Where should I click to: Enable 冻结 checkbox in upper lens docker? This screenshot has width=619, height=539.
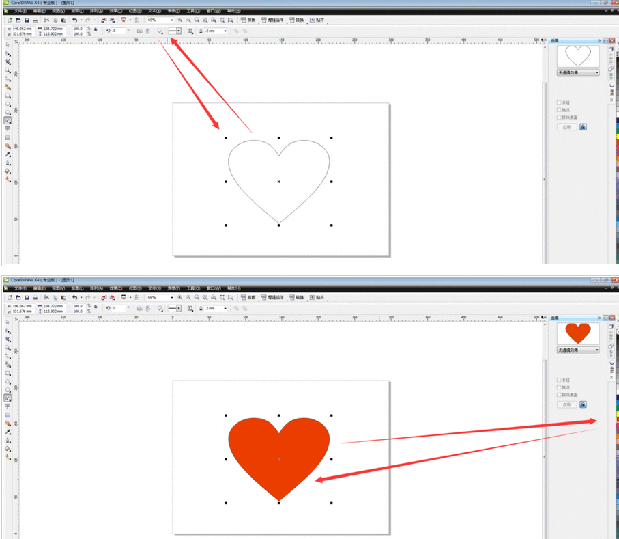coord(559,103)
